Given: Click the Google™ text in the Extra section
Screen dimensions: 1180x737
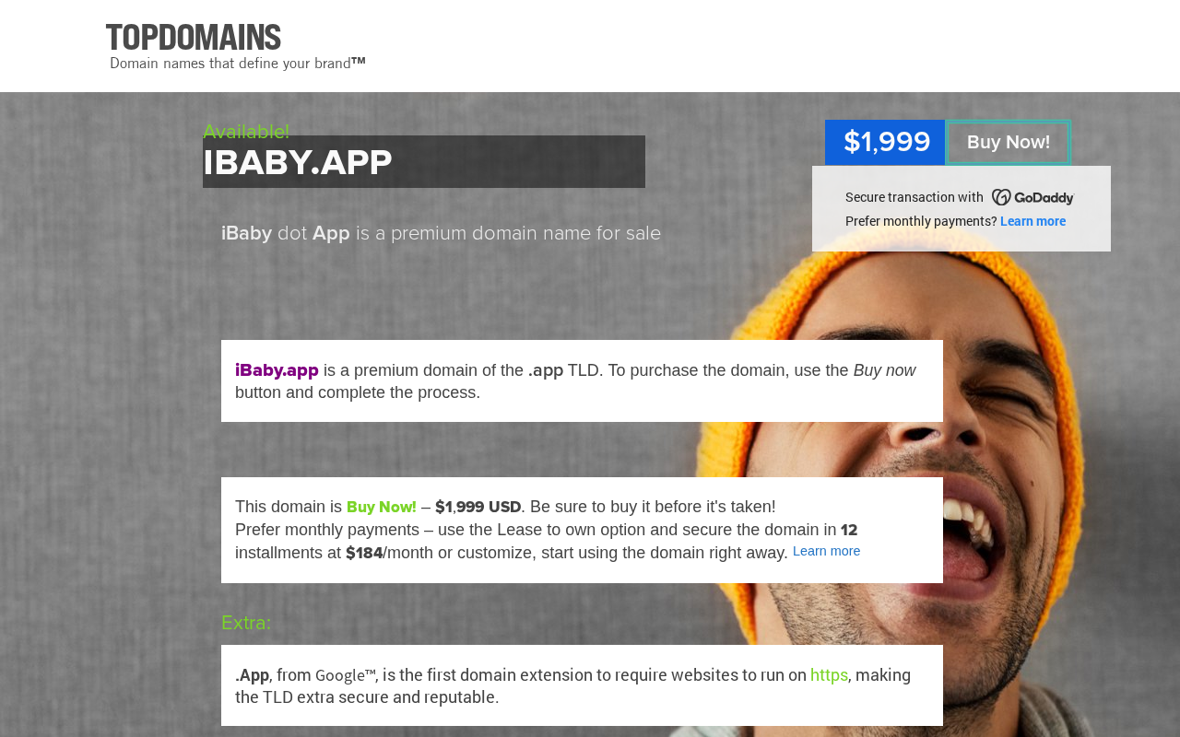Looking at the screenshot, I should (x=345, y=675).
